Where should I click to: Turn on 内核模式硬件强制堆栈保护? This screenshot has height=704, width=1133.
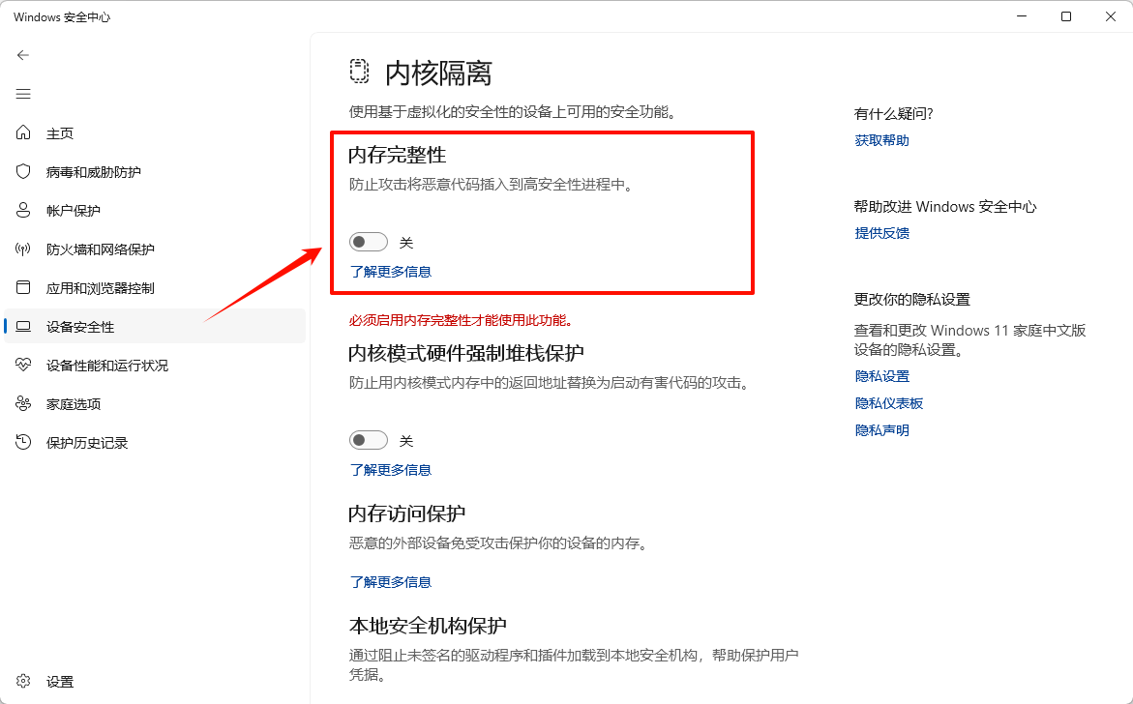tap(368, 439)
